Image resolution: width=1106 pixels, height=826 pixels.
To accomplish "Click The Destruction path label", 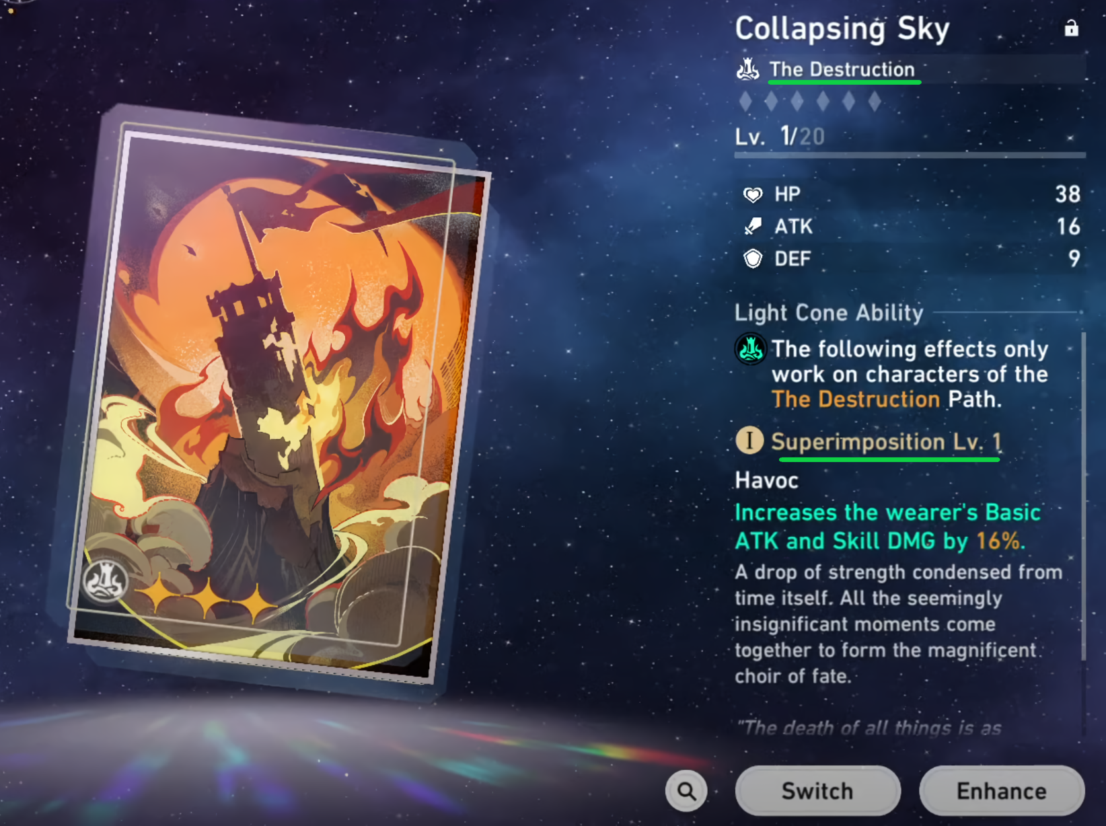I will click(x=842, y=69).
